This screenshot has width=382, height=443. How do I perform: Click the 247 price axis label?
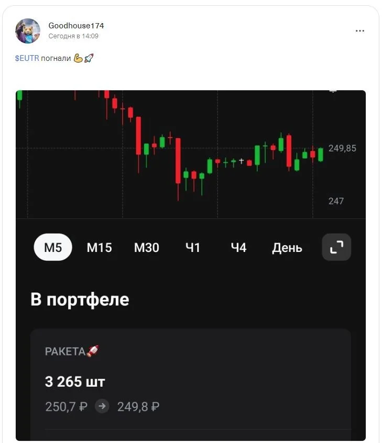coord(336,201)
